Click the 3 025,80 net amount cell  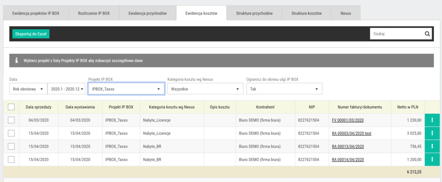(x=407, y=133)
